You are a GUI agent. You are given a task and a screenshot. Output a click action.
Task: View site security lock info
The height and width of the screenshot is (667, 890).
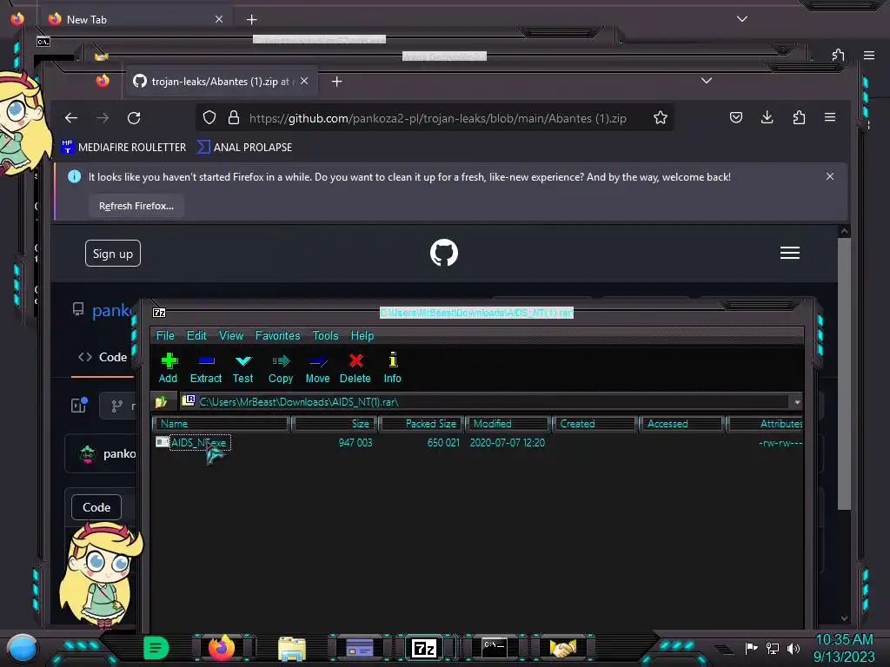233,118
